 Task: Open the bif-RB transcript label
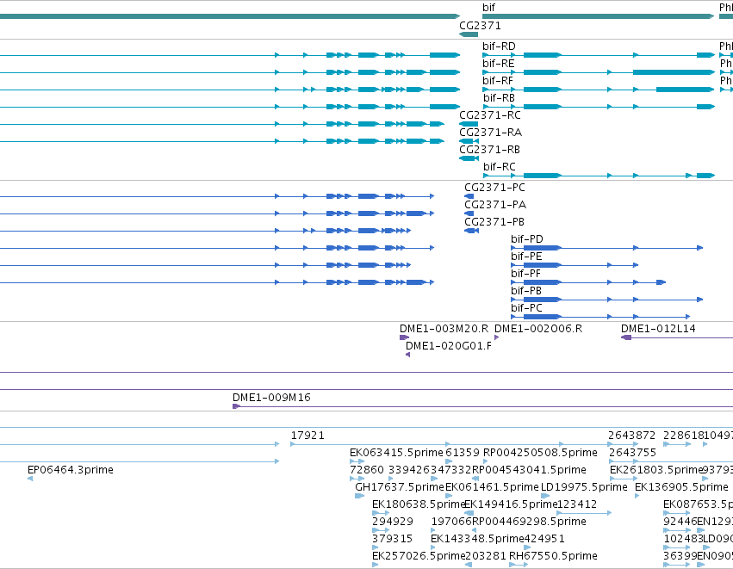click(499, 98)
